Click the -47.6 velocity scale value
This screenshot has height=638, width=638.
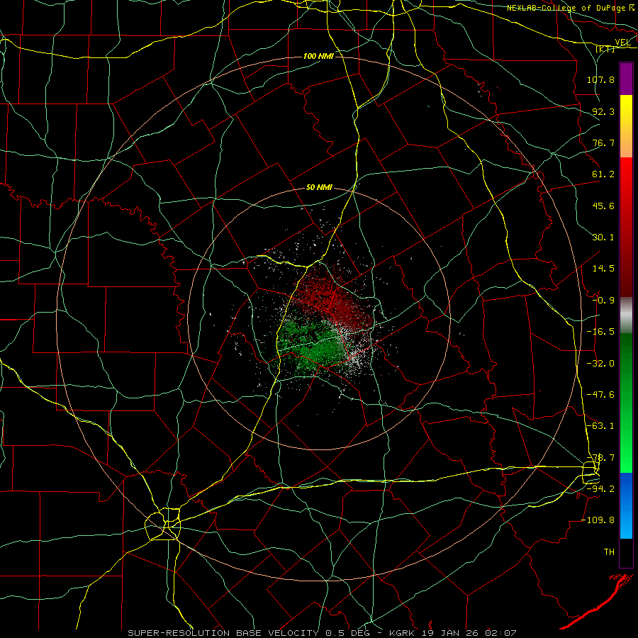pyautogui.click(x=600, y=395)
